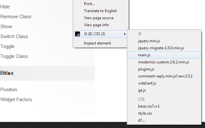Go to the Hide link

pyautogui.click(x=5, y=7)
